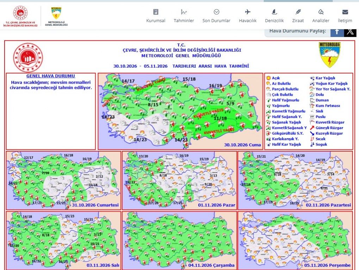Click the Puslu legend icon
359x270 pixels.
pyautogui.click(x=312, y=117)
